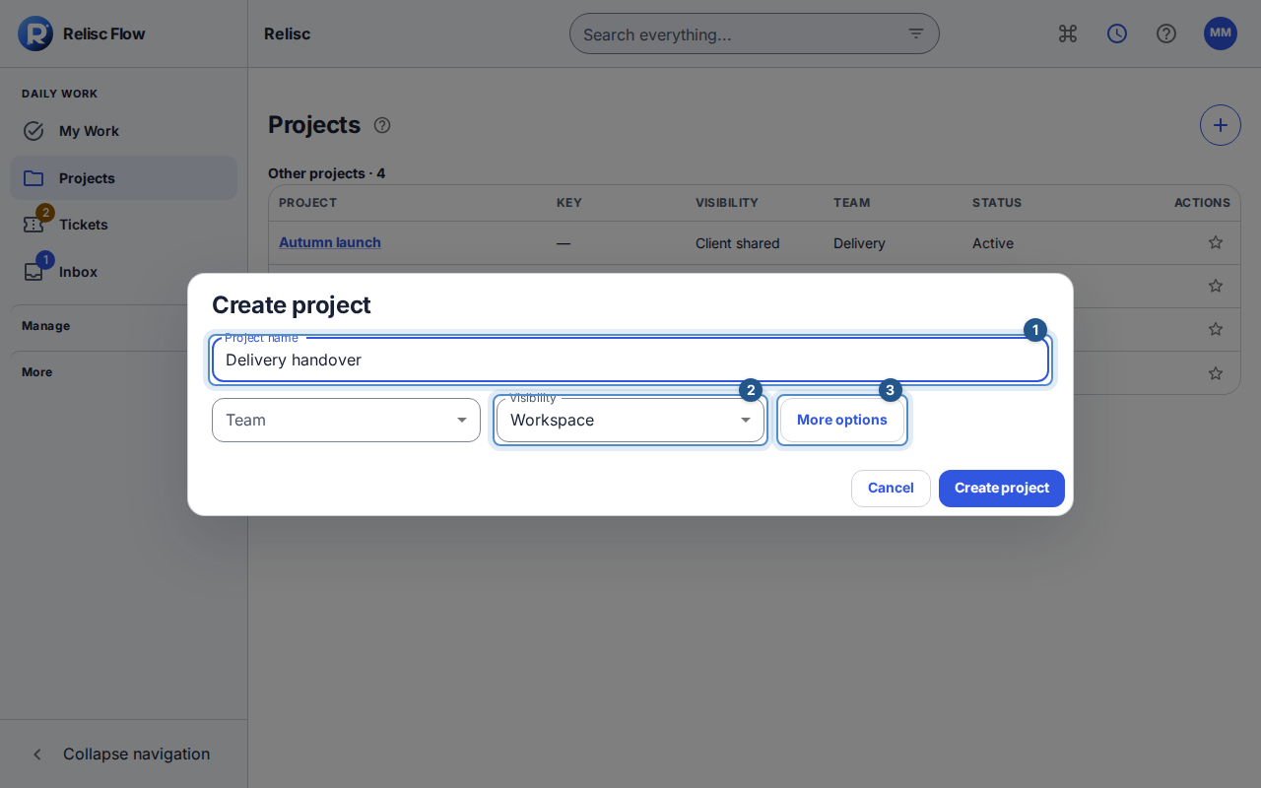1261x788 pixels.
Task: Click the Client shared visibility cell
Action: pyautogui.click(x=738, y=243)
